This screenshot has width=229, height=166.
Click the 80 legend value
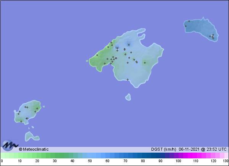[143, 161]
